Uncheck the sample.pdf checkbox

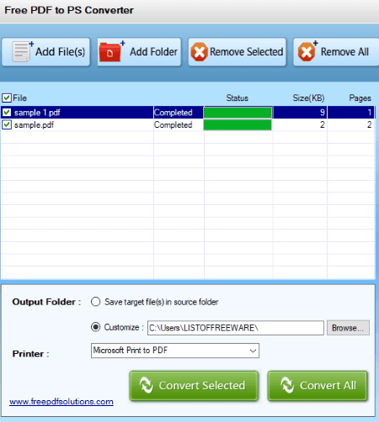pyautogui.click(x=7, y=124)
